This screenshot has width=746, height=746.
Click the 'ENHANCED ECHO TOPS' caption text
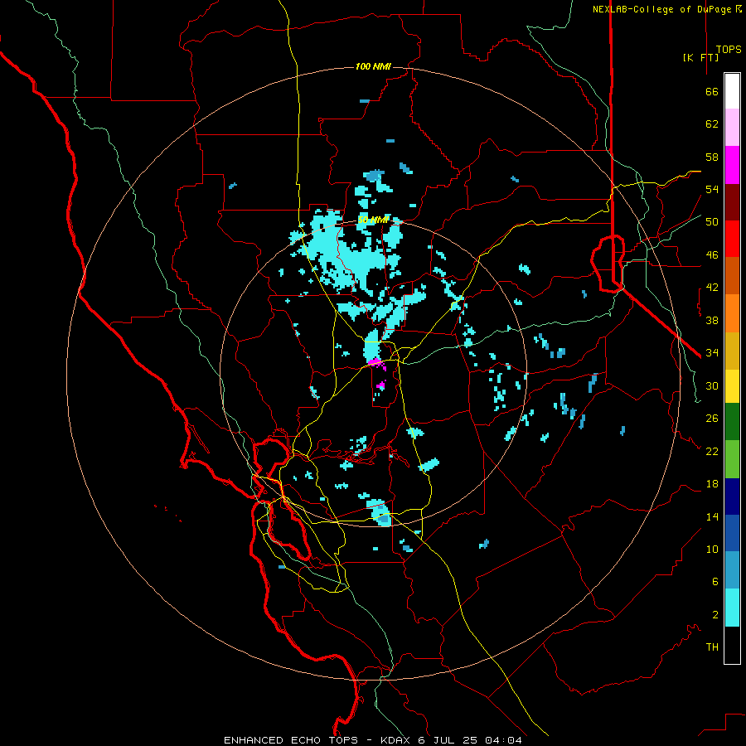[x=291, y=740]
